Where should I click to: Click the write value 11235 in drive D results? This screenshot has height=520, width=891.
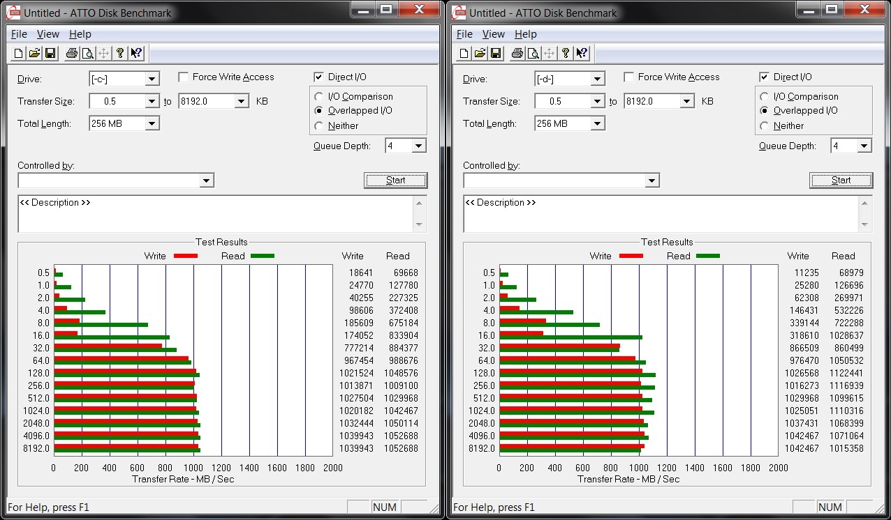(x=807, y=273)
